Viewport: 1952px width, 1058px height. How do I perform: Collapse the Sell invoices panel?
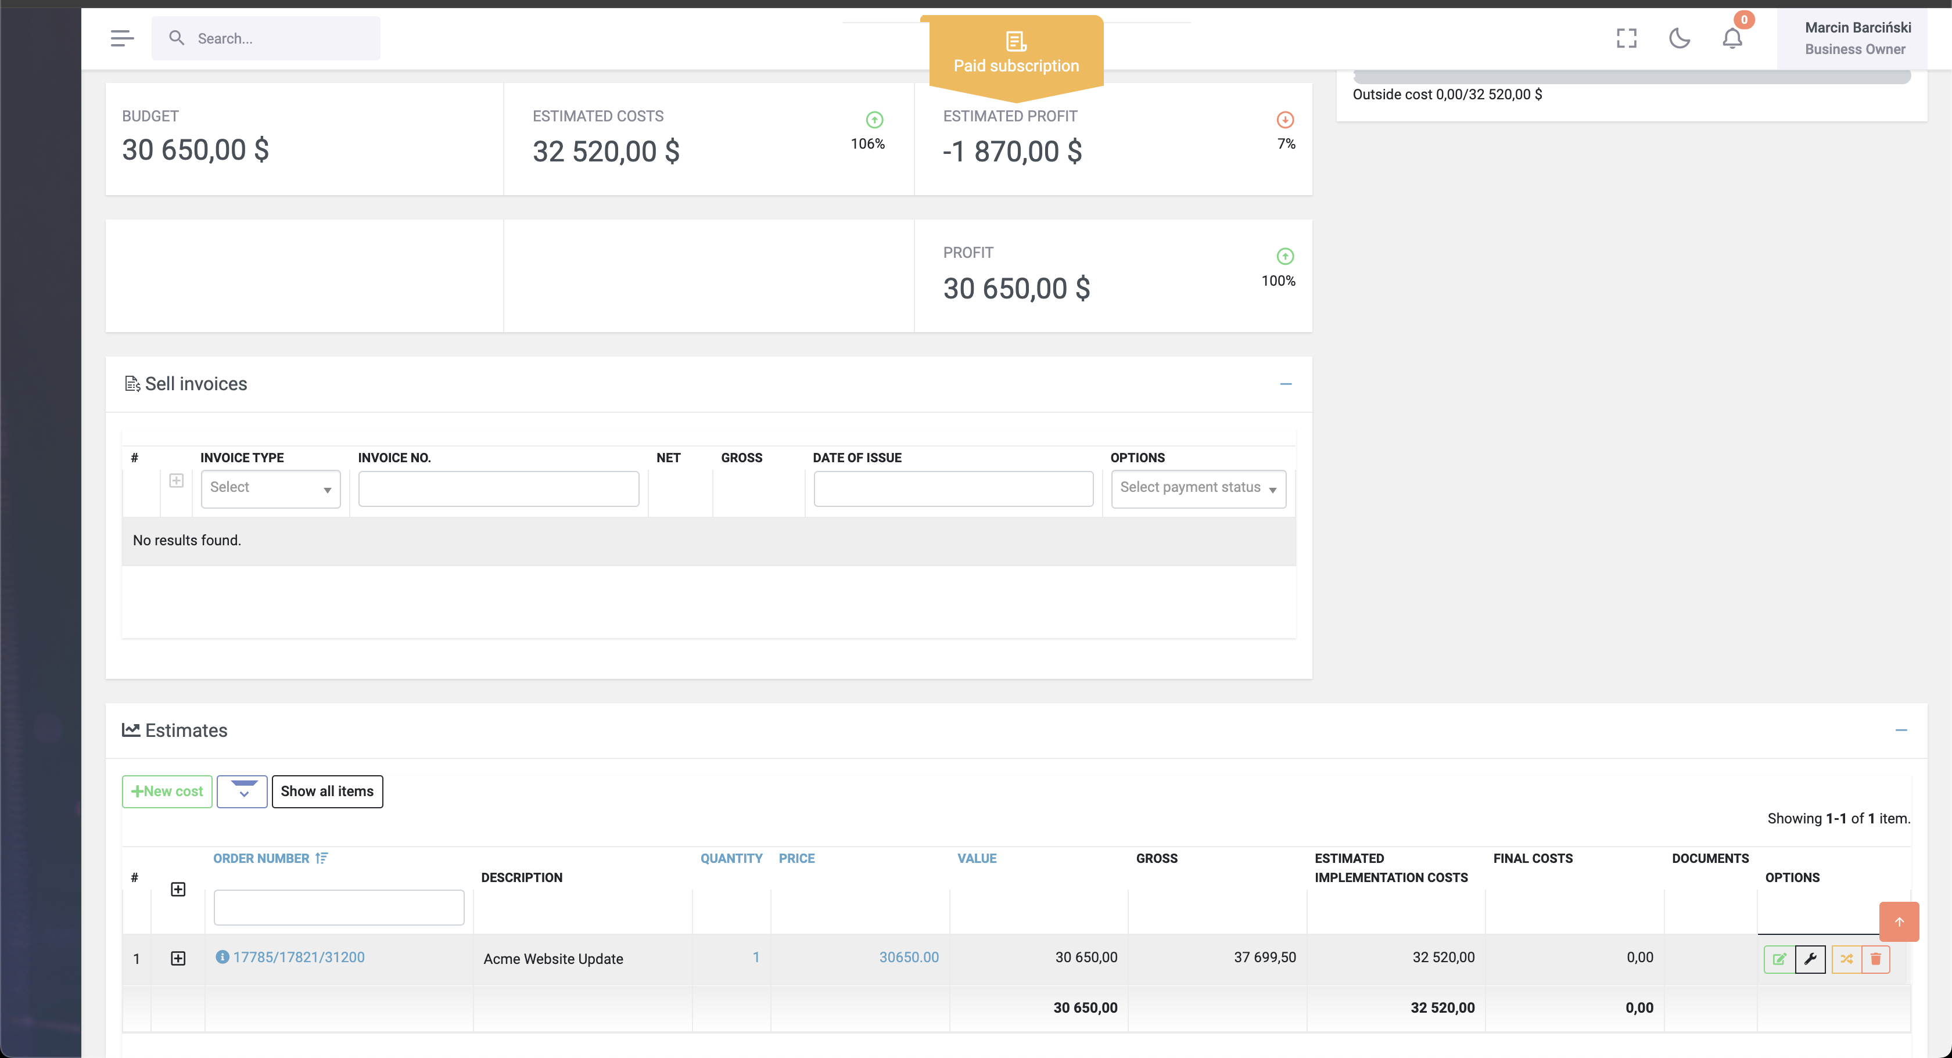(1286, 384)
